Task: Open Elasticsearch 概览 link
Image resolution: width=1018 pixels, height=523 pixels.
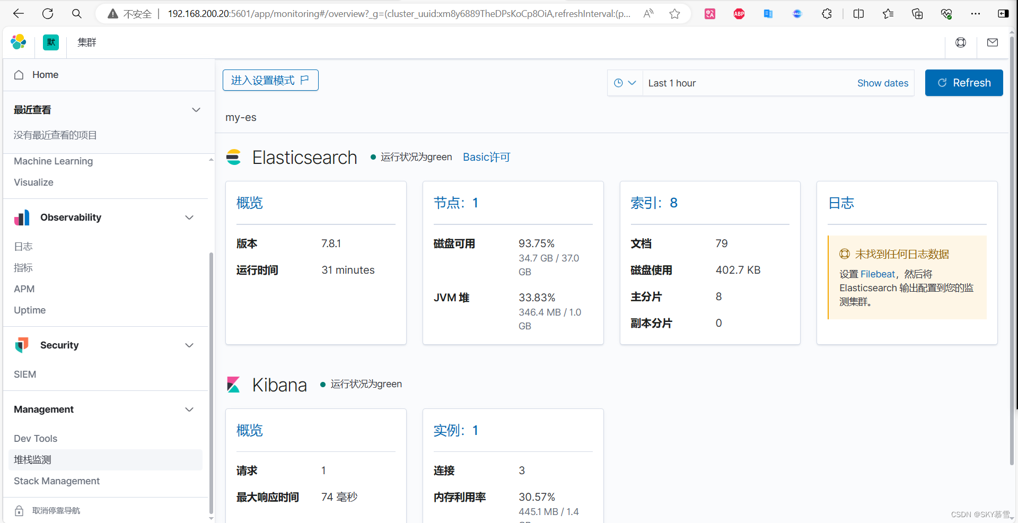Action: (250, 203)
